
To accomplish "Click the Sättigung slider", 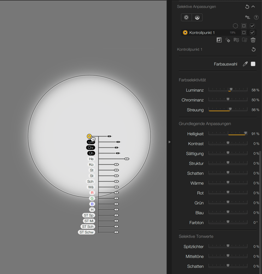I will pyautogui.click(x=228, y=153).
